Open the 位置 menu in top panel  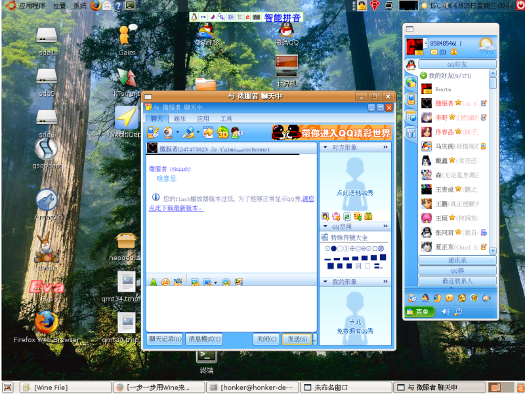[59, 5]
